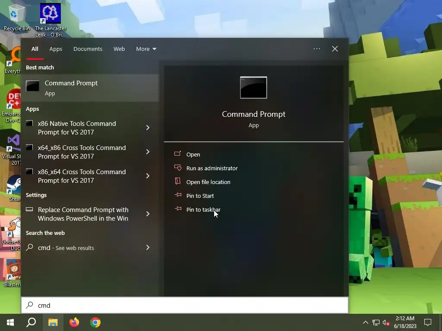
Task: Click the Pin to taskbar pin icon
Action: tap(177, 209)
